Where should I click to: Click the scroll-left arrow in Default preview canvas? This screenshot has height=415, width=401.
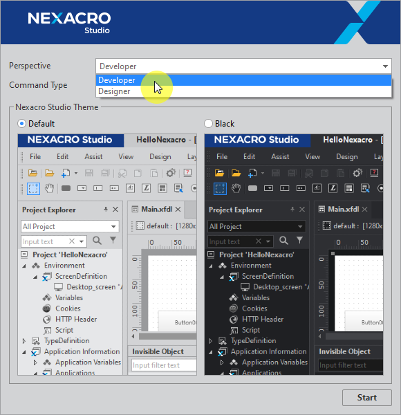133,336
